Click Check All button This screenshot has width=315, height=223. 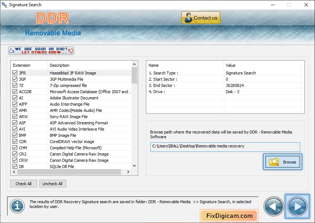[24, 184]
